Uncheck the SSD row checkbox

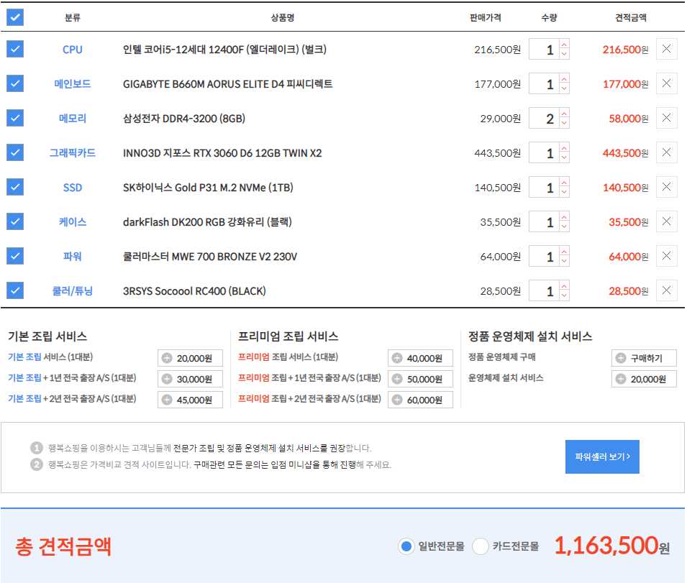15,188
